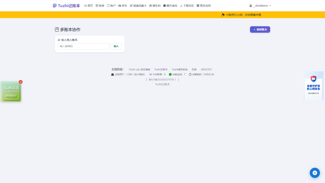Image resolution: width=325 pixels, height=183 pixels.
Task: Open the _shotdemo user dropdown
Action: click(260, 6)
